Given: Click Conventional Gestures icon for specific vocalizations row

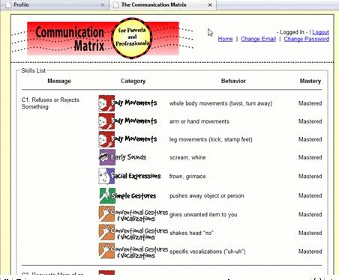Looking at the screenshot, I should click(x=106, y=251).
